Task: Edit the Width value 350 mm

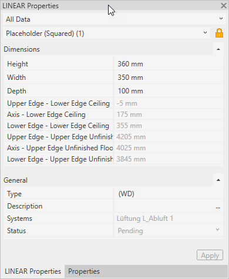Action: tap(169, 78)
